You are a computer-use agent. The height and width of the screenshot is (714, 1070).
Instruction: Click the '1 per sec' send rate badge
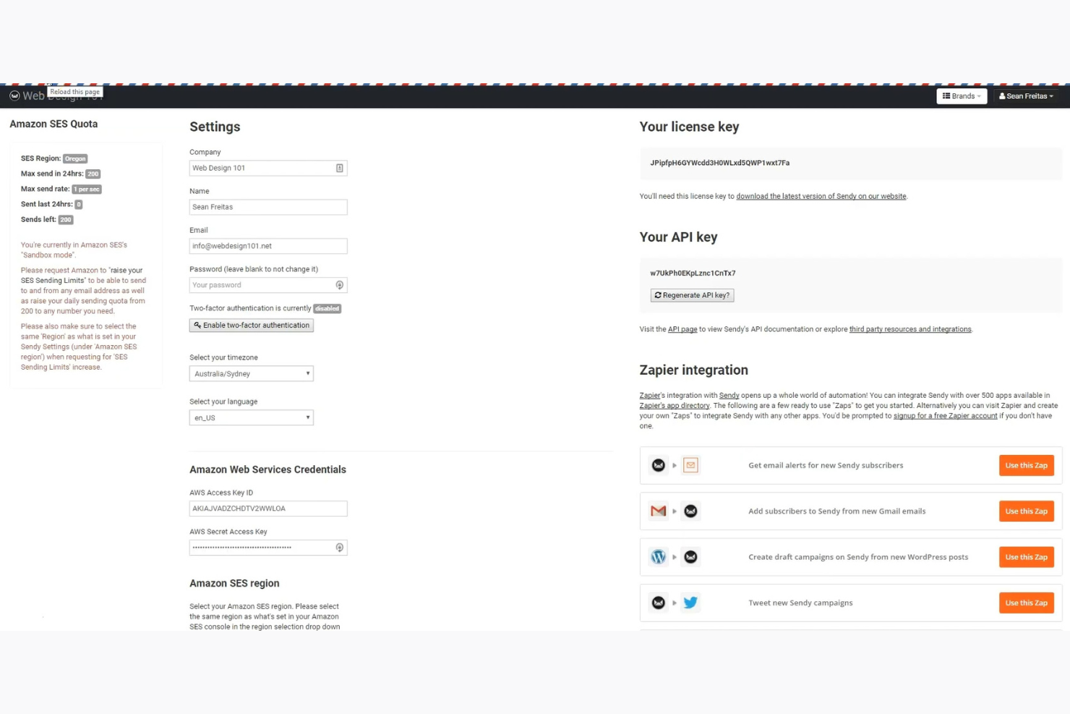[87, 190]
